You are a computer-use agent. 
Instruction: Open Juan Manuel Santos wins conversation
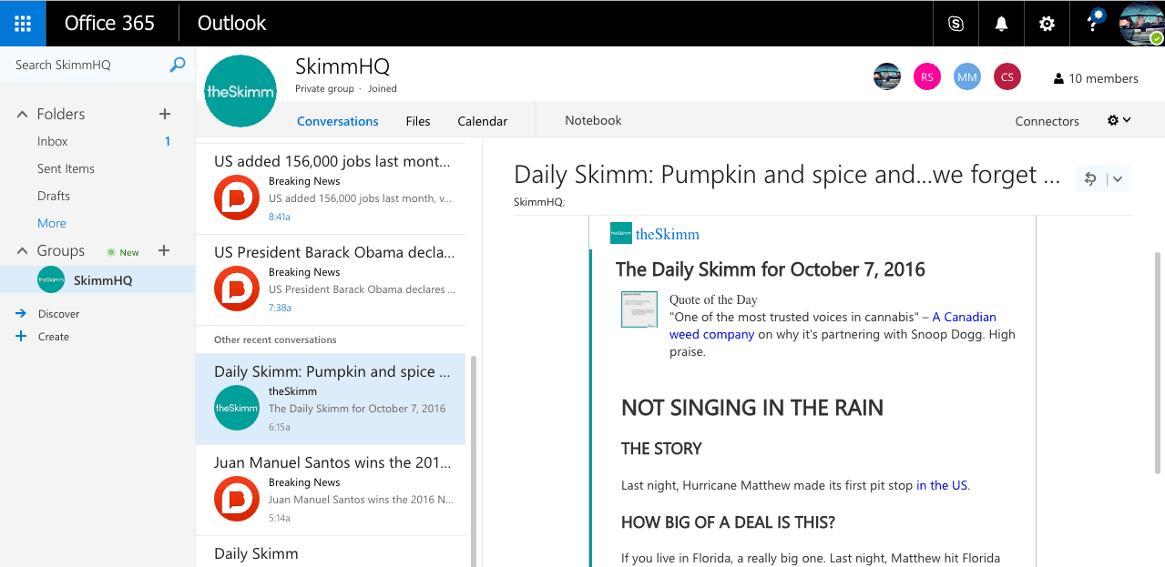(x=331, y=490)
